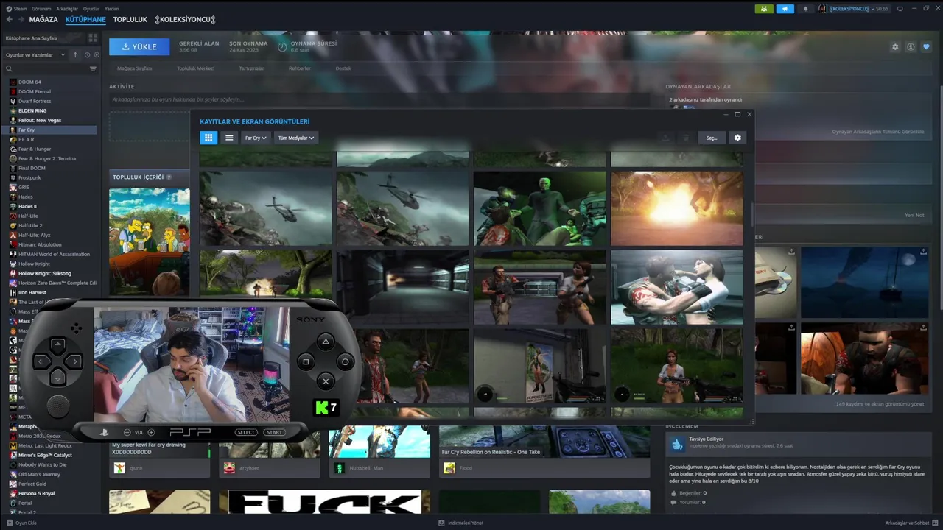Go to the MAĞAZA tab
The image size is (943, 530).
click(x=43, y=20)
